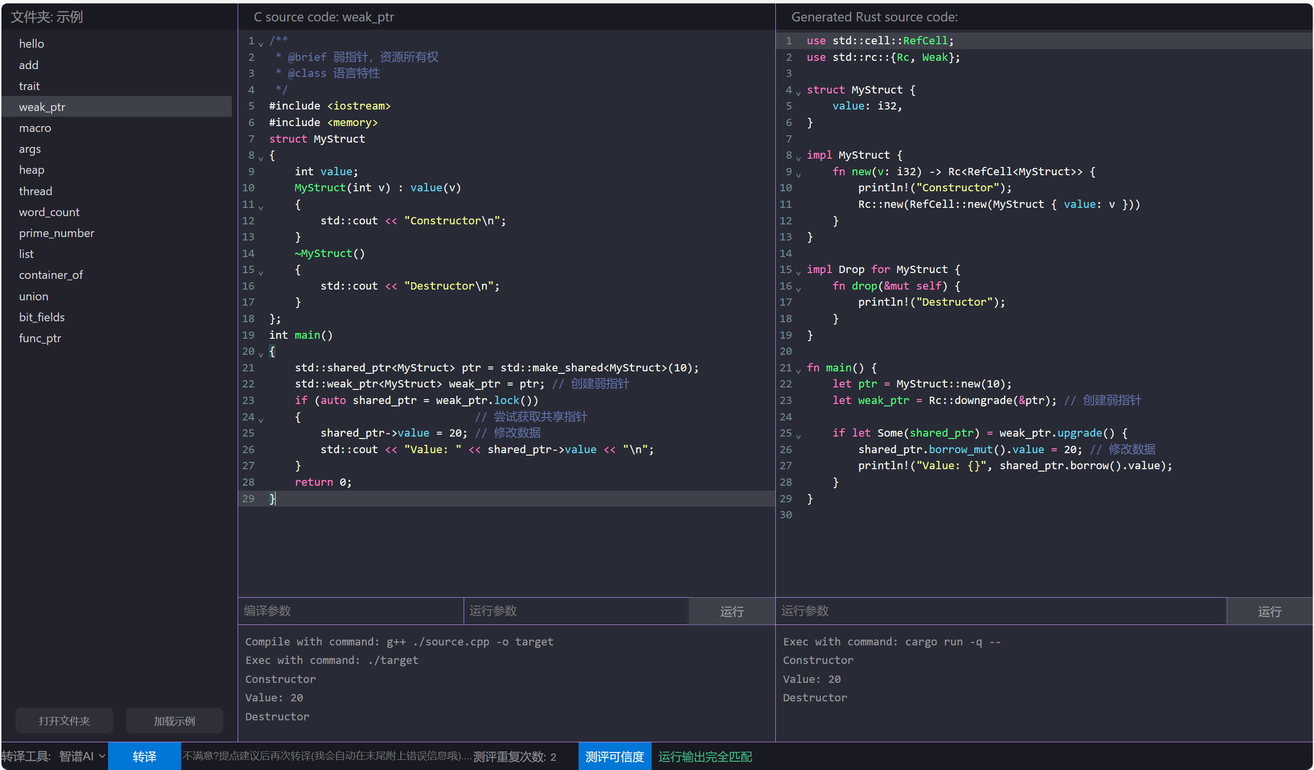Click the 运行输出完全匹配 status text

pyautogui.click(x=705, y=756)
